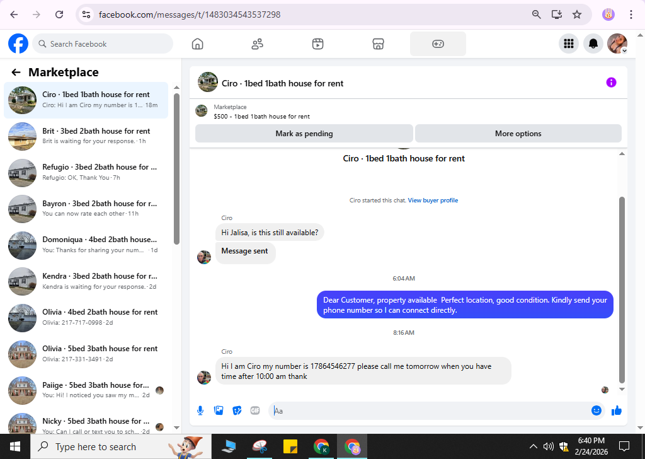Open the Gaming controller tab icon
645x459 pixels.
[438, 44]
